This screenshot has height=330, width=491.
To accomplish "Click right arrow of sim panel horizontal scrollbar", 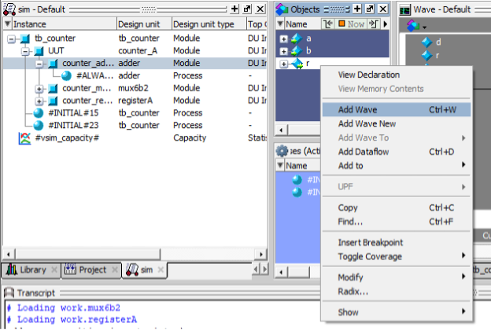I will tap(262, 254).
